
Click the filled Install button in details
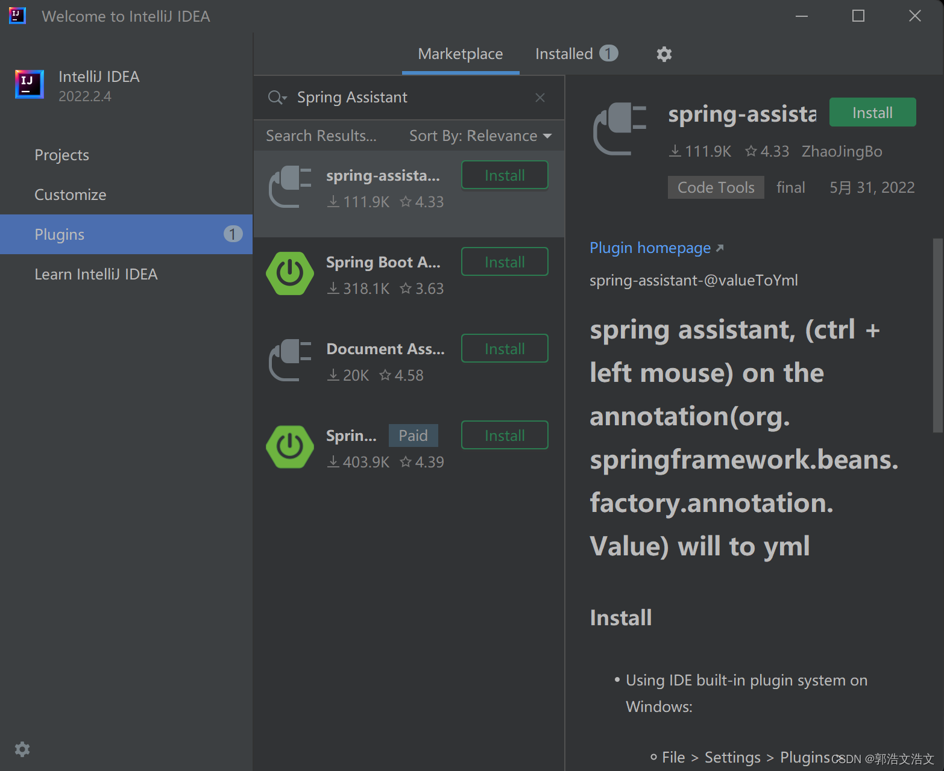872,113
